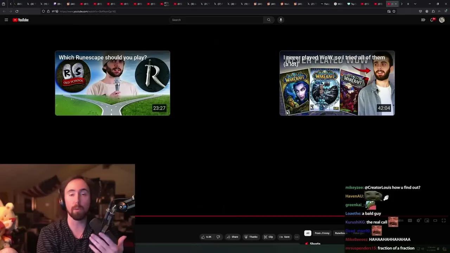Create a Clip of the video
The height and width of the screenshot is (253, 450).
tap(268, 237)
